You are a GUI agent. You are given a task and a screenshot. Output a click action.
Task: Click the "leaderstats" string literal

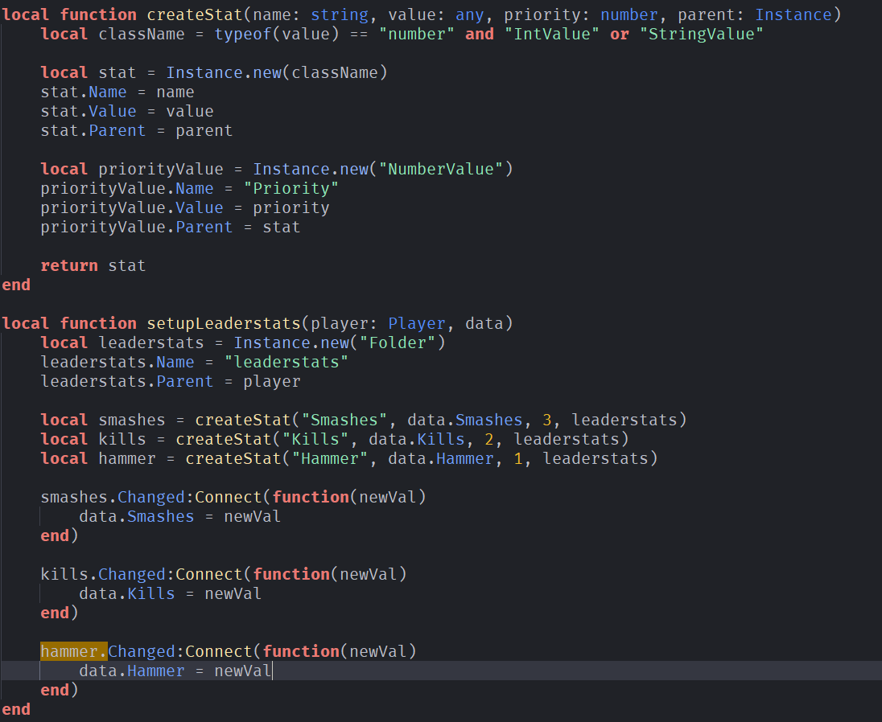click(x=286, y=362)
